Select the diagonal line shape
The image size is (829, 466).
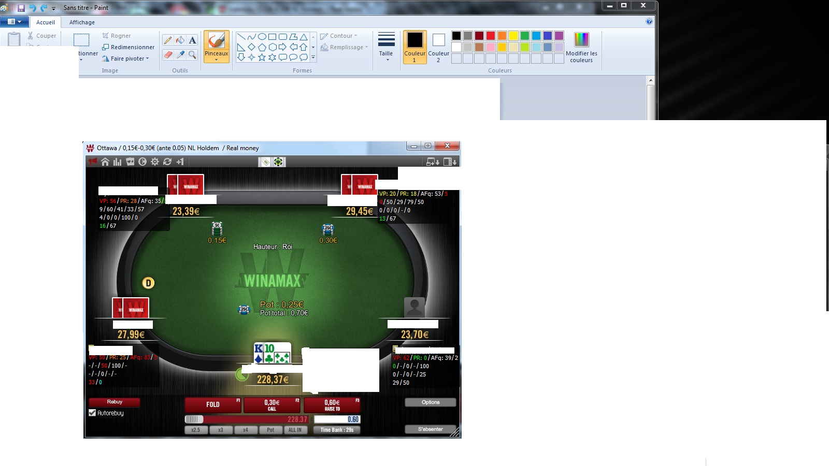click(x=241, y=37)
